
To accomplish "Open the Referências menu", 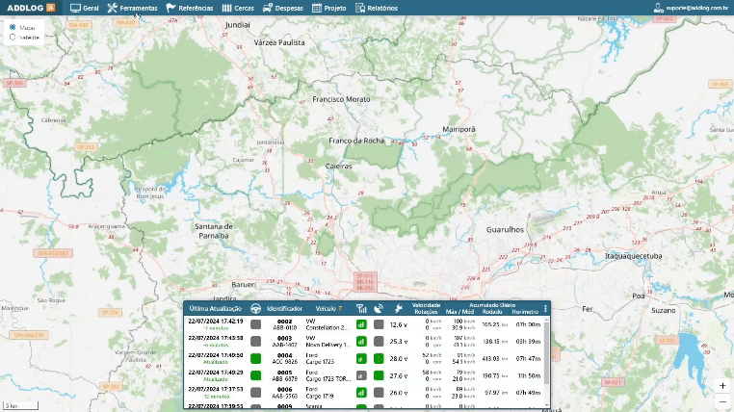I will [190, 8].
